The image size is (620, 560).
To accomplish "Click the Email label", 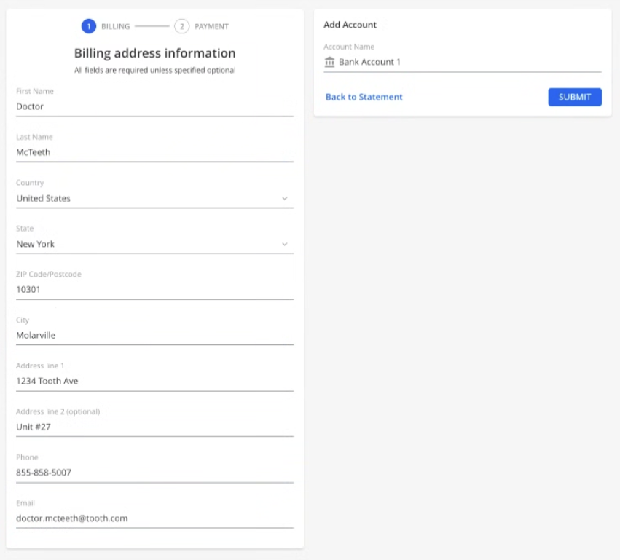I will 25,503.
